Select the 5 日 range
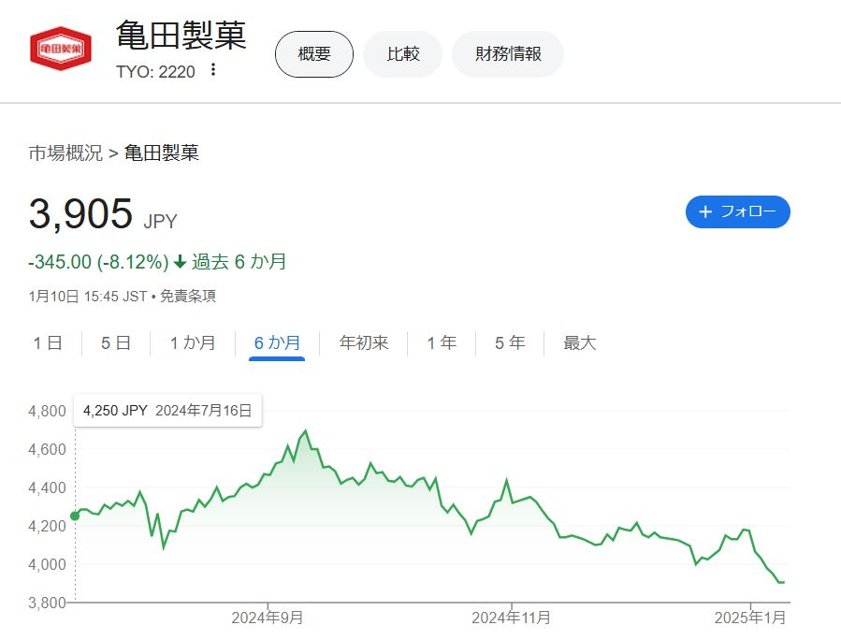The image size is (841, 640). pyautogui.click(x=116, y=342)
